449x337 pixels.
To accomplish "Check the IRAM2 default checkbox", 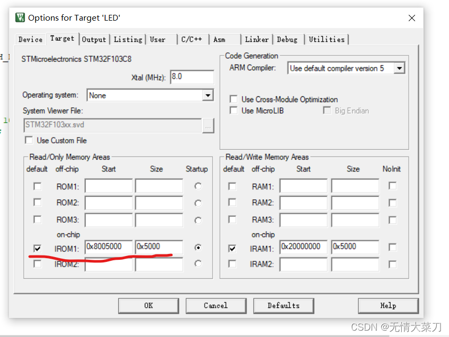I will (232, 264).
